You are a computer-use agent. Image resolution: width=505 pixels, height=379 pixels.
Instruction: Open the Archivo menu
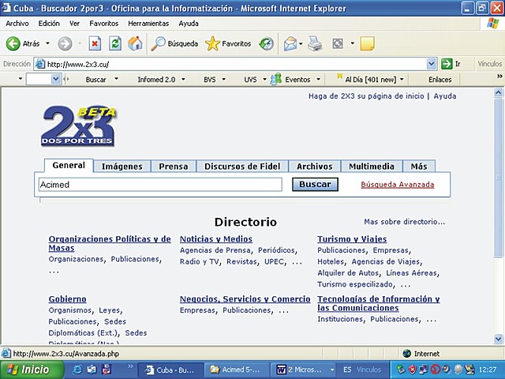point(17,24)
